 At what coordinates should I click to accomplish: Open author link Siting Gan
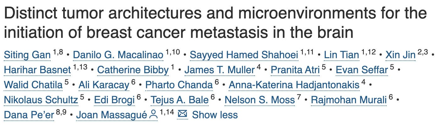(x=27, y=55)
